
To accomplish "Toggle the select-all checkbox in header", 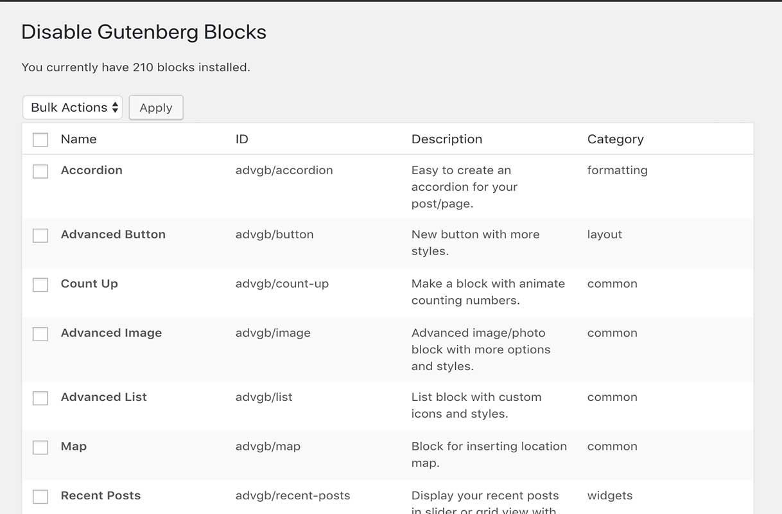I will click(x=40, y=139).
